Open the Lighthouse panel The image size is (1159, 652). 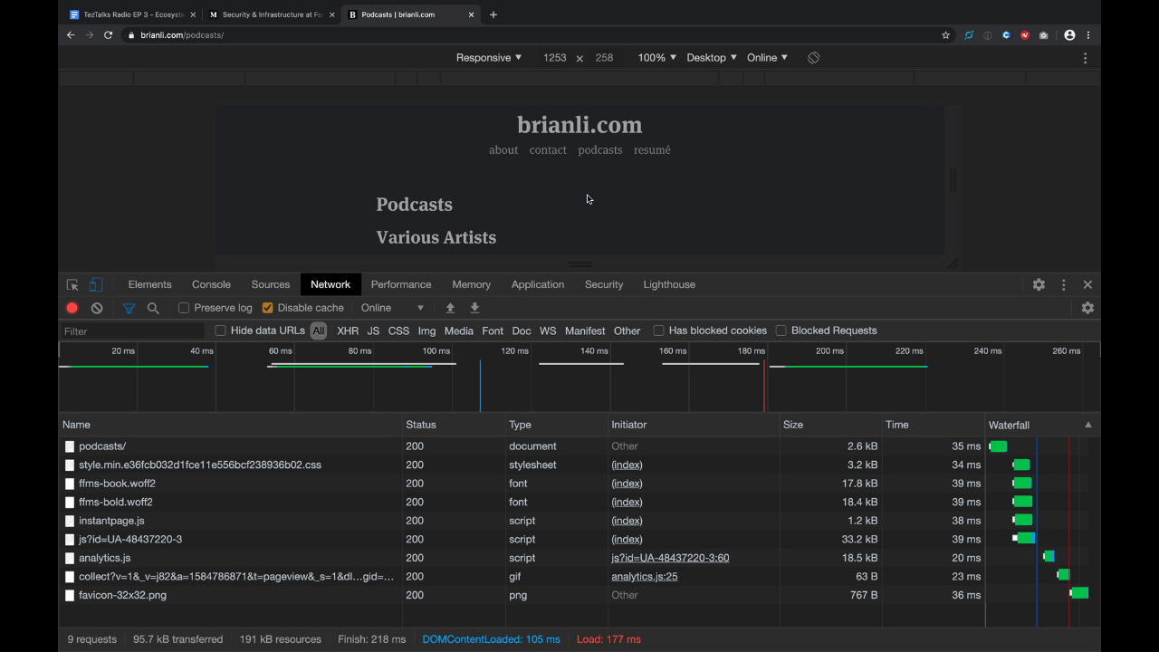point(669,284)
